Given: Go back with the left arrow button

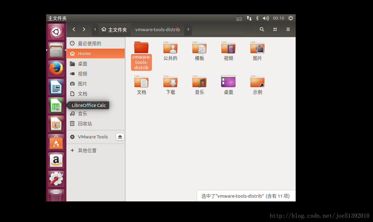Looking at the screenshot, I should pyautogui.click(x=74, y=30).
